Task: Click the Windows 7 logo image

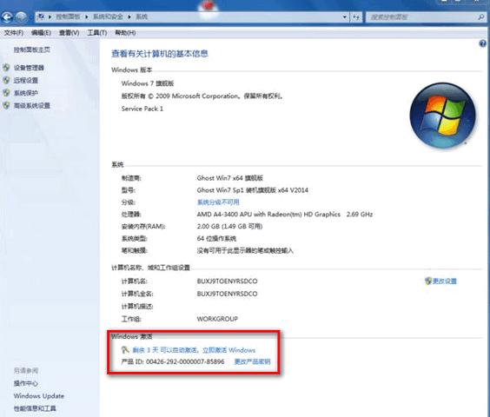Action: point(443,116)
